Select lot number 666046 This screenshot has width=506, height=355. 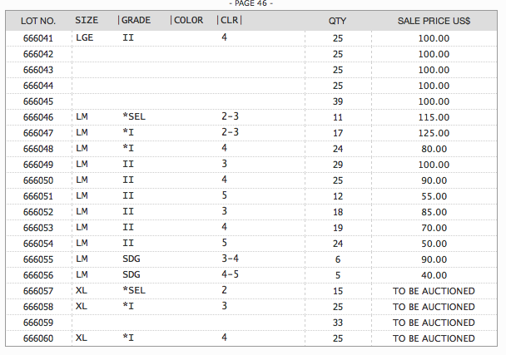38,117
